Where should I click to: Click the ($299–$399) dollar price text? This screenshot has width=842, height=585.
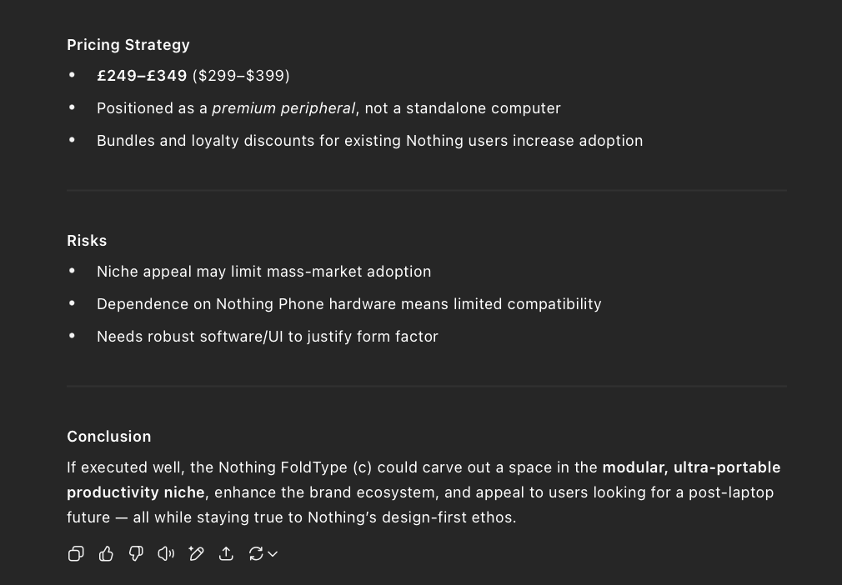click(x=241, y=76)
